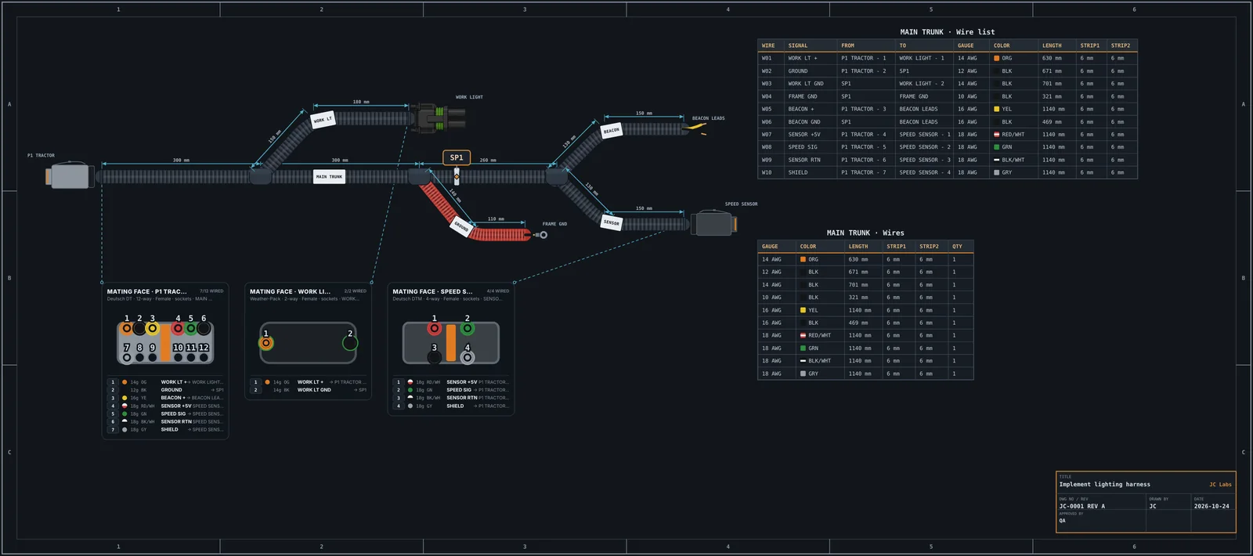
Task: Select red pin 4 in P1 Tractor face
Action: point(178,328)
